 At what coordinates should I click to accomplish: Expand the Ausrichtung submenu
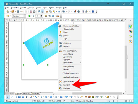[70, 54]
